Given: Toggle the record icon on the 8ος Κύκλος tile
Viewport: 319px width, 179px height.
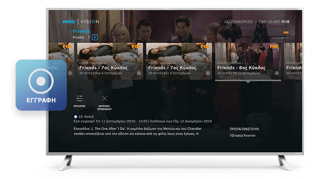Looking at the screenshot, I should click(x=277, y=73).
